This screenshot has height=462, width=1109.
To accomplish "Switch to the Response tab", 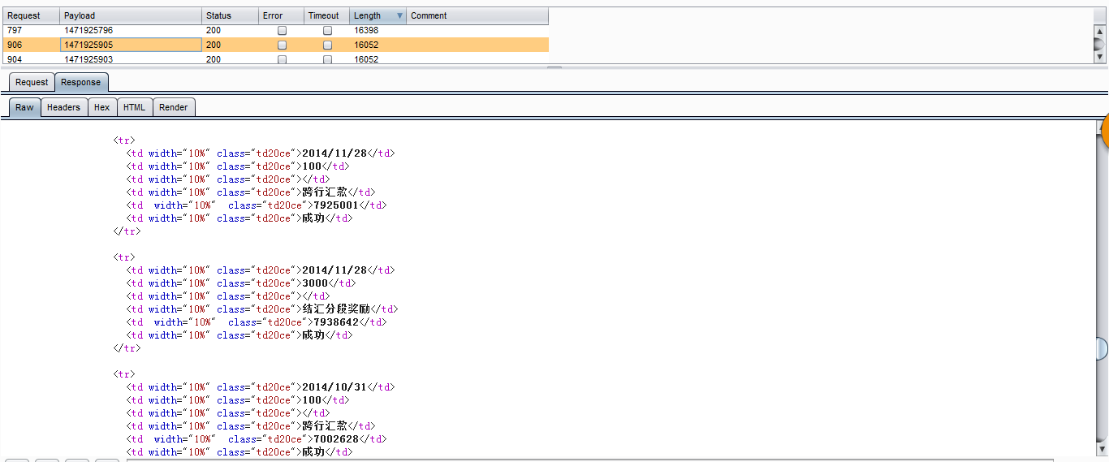I will 81,82.
